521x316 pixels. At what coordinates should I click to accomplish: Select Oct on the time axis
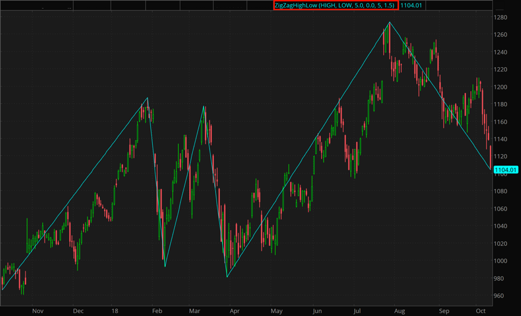point(480,311)
